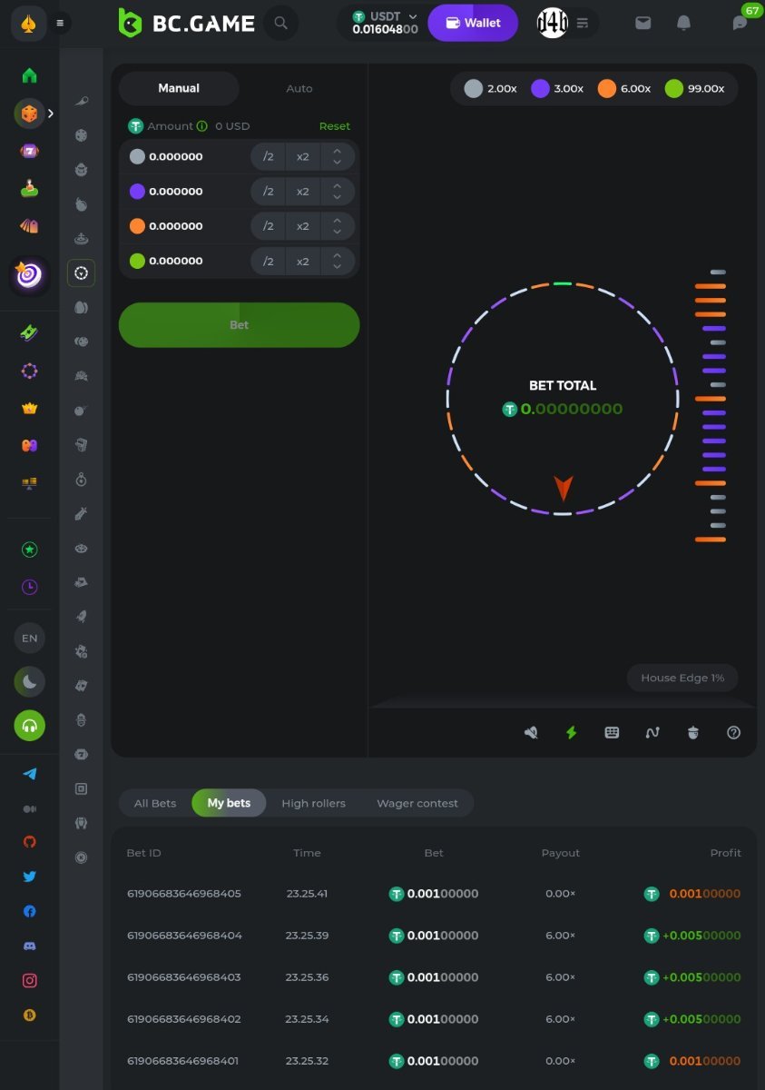Open the game help question mark icon
The width and height of the screenshot is (765, 1090).
(734, 732)
